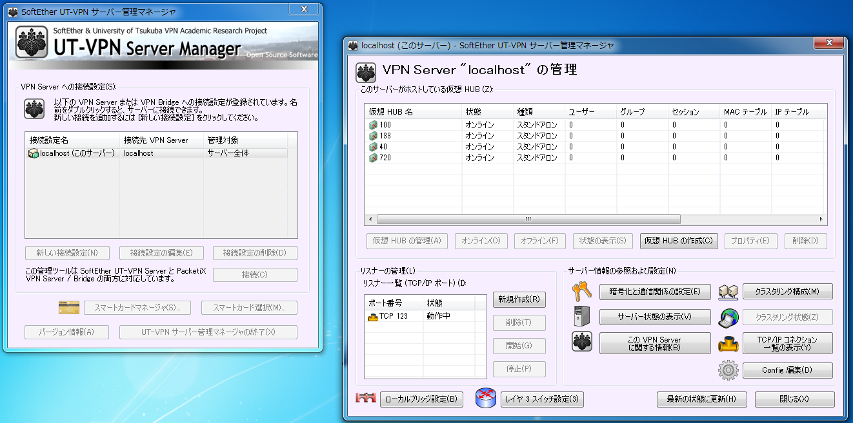Click hub list horizontal scrollbar right arrow
The image size is (853, 423).
point(821,219)
